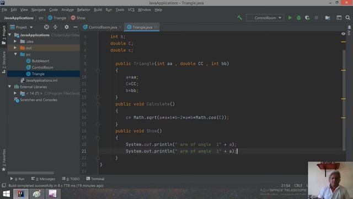The height and width of the screenshot is (199, 353).
Task: Expand the JDK 14 library node
Action: tap(15, 93)
